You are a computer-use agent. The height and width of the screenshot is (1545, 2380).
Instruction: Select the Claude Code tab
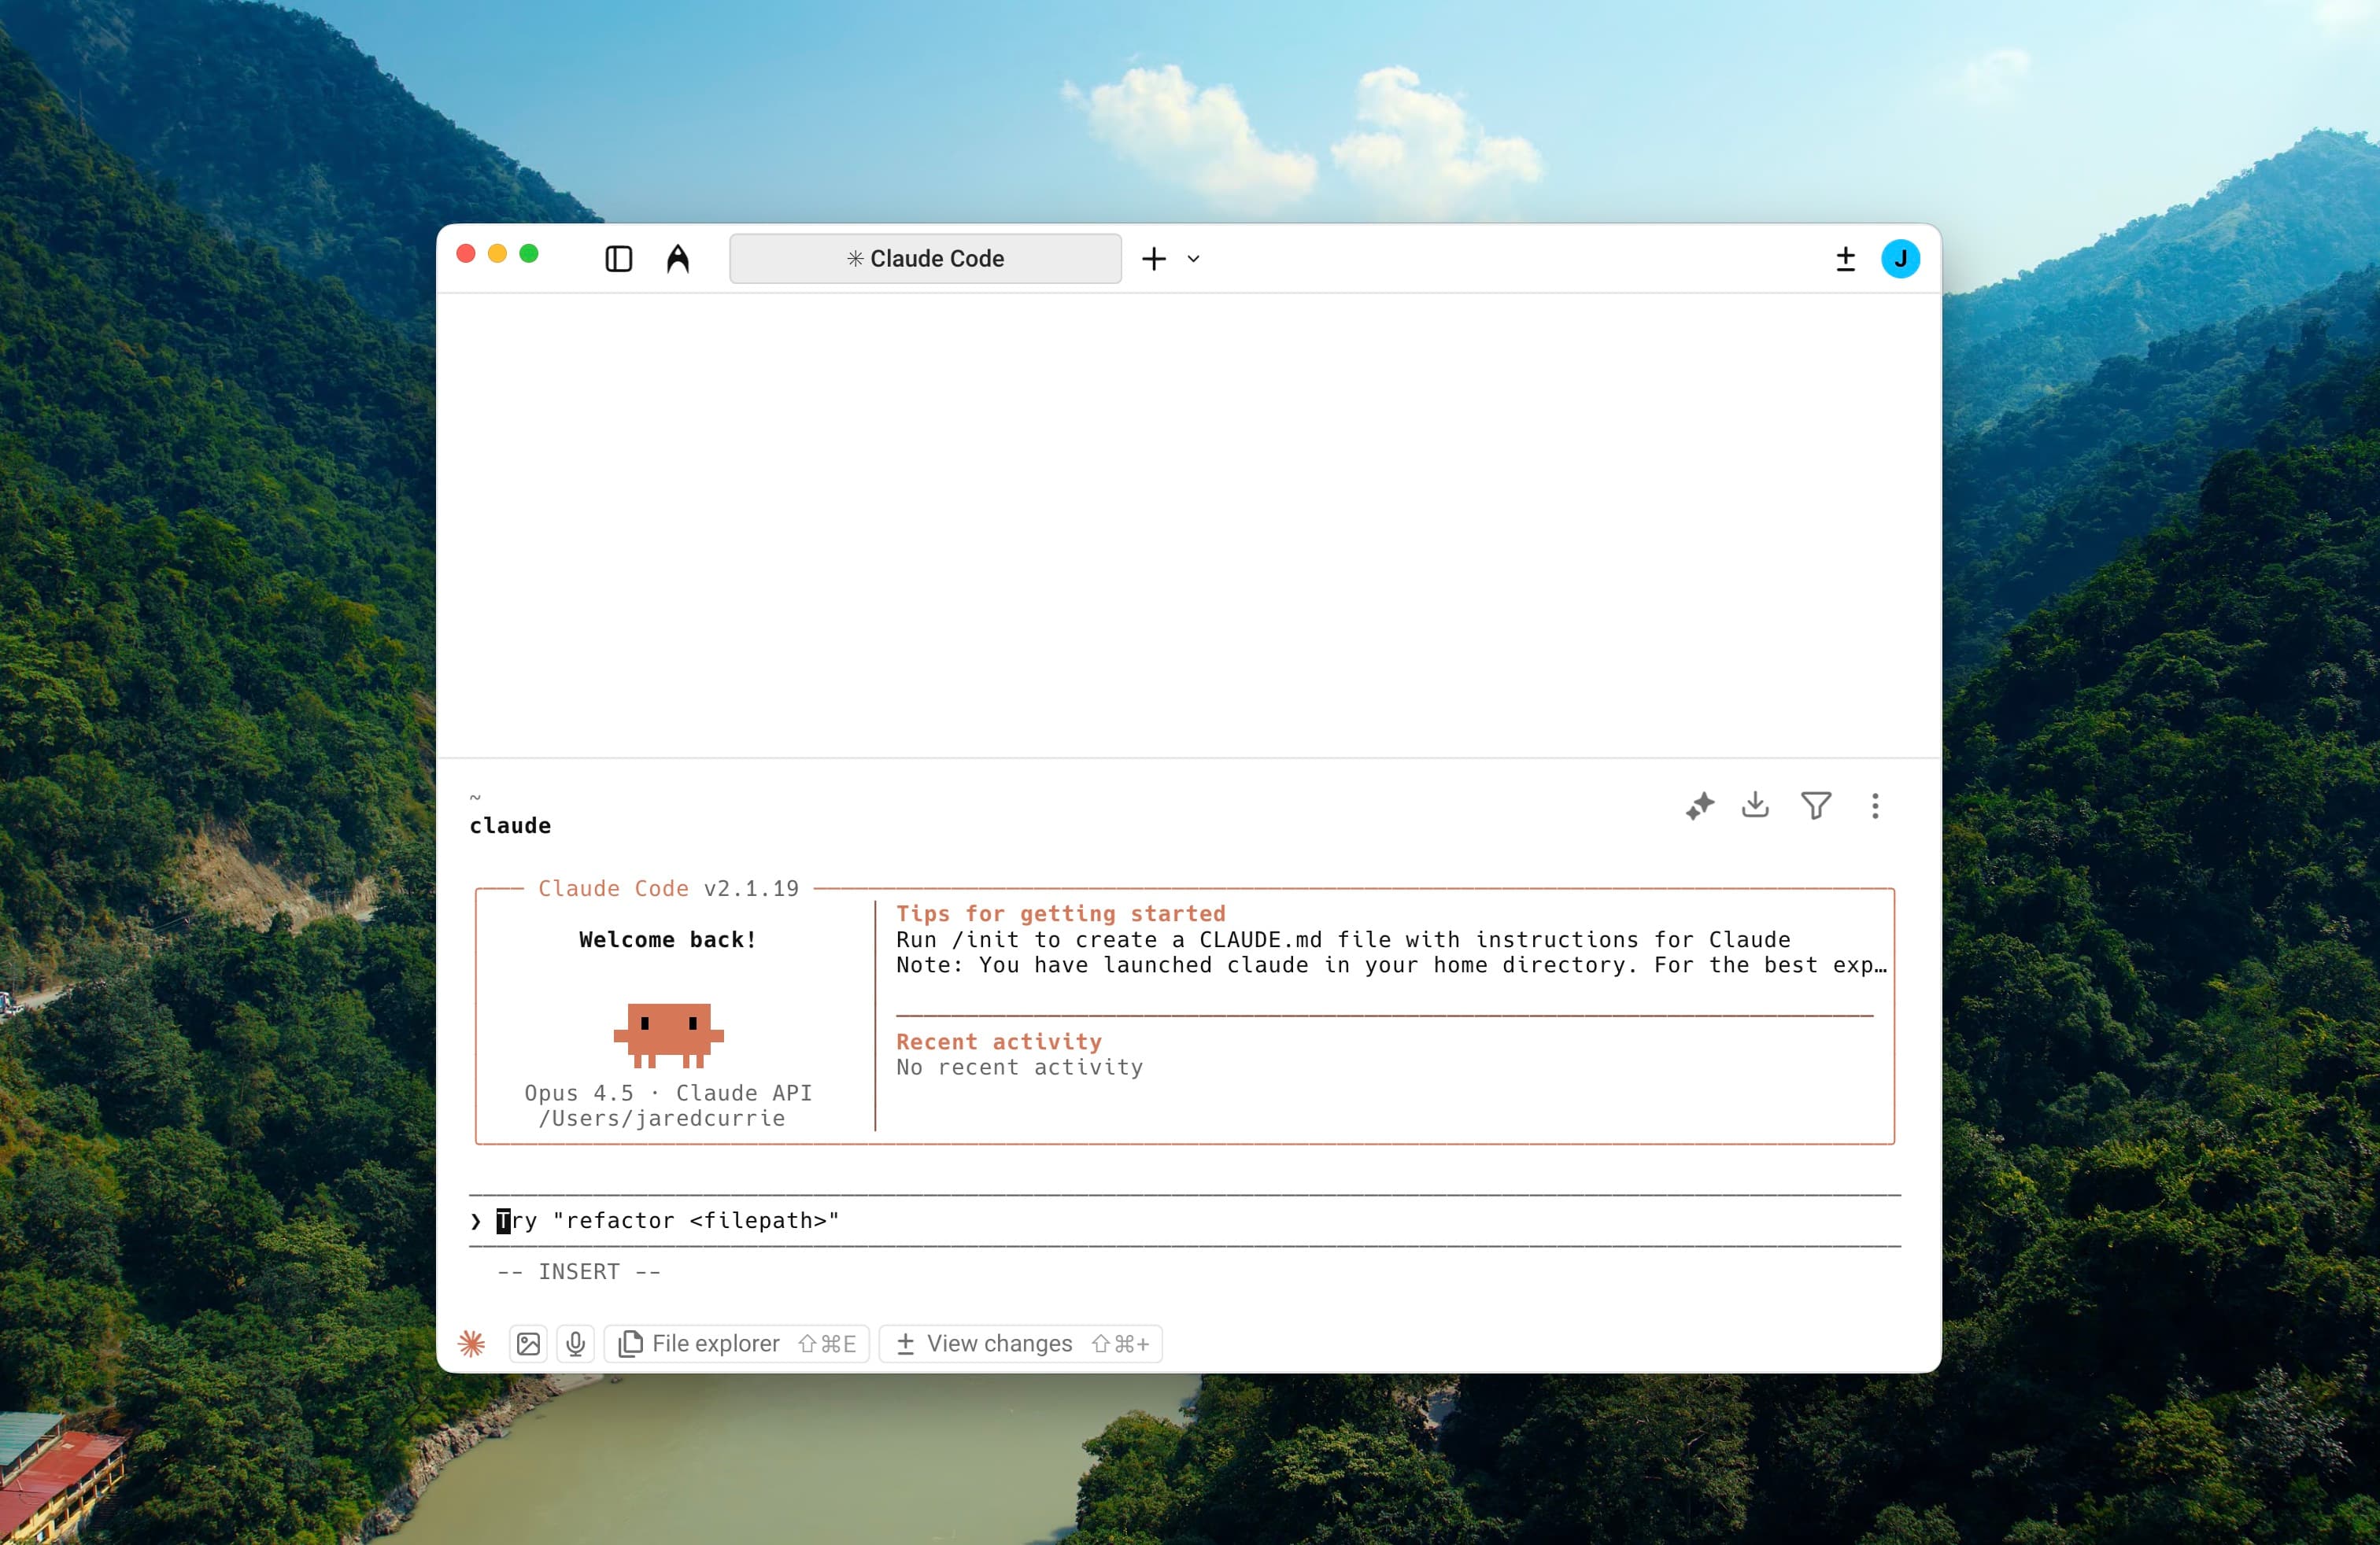click(x=925, y=259)
